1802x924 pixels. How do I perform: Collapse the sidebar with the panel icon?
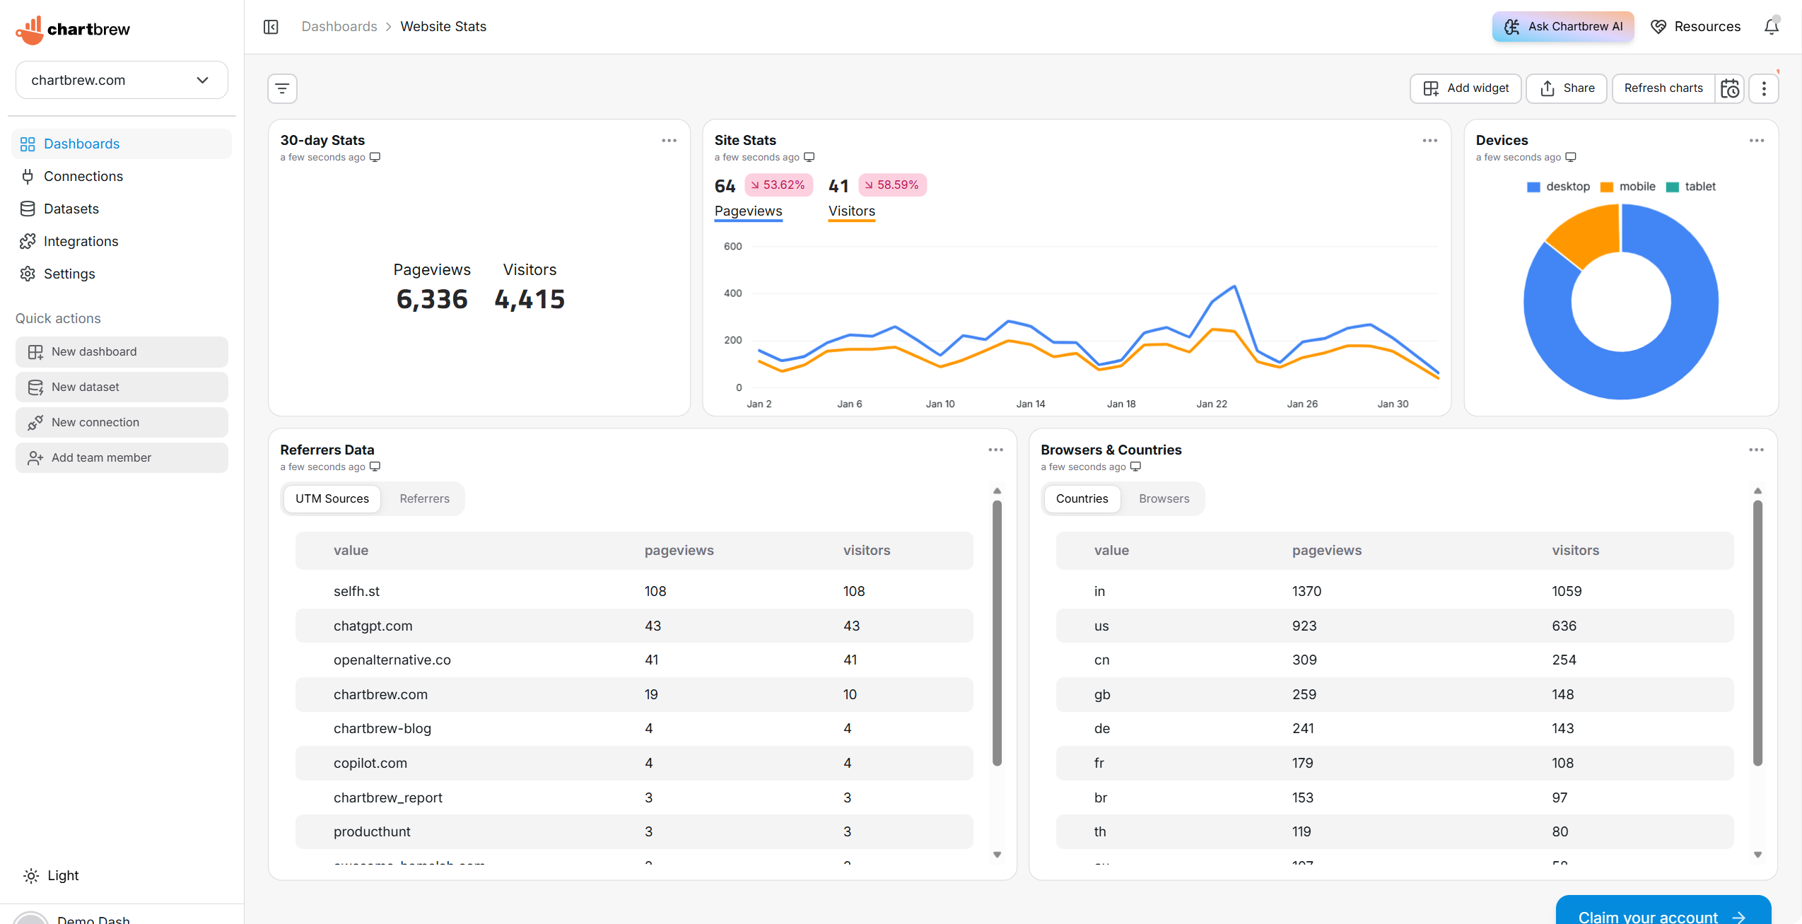pos(271,27)
